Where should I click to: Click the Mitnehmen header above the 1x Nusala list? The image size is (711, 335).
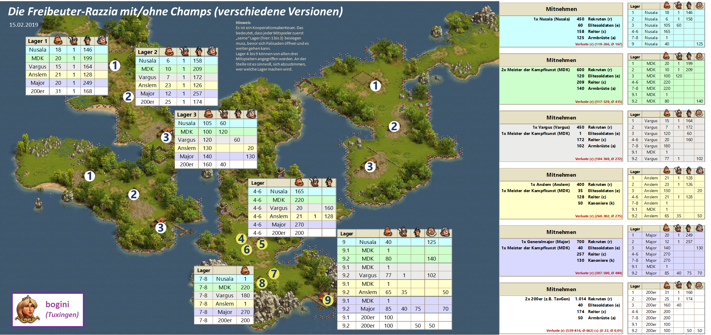tap(561, 9)
